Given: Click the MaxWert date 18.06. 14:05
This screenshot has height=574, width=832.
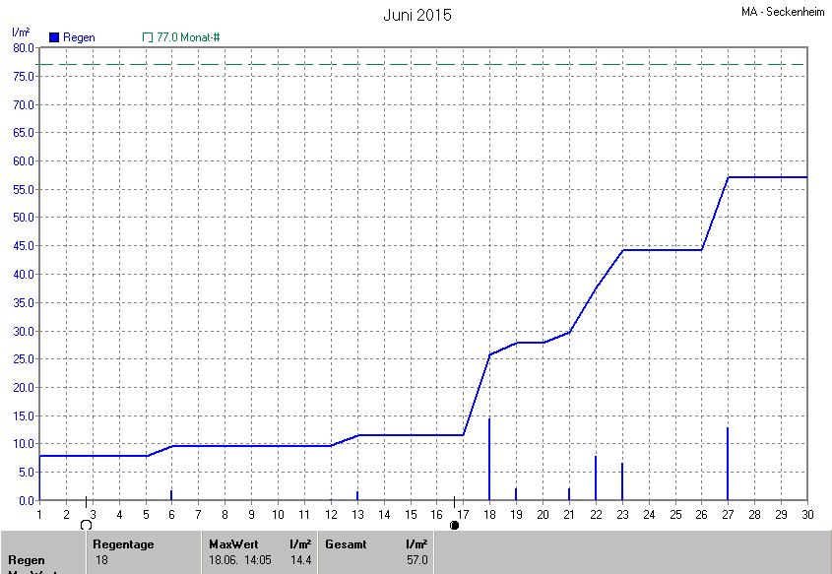Looking at the screenshot, I should (x=238, y=560).
